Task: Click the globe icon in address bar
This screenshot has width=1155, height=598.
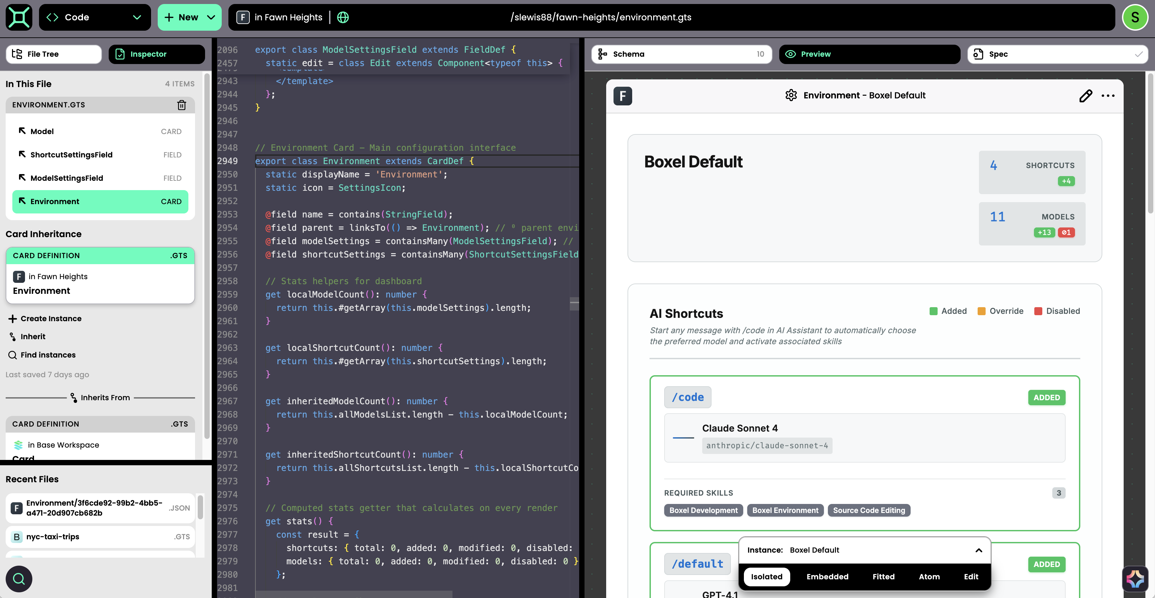Action: pos(343,17)
